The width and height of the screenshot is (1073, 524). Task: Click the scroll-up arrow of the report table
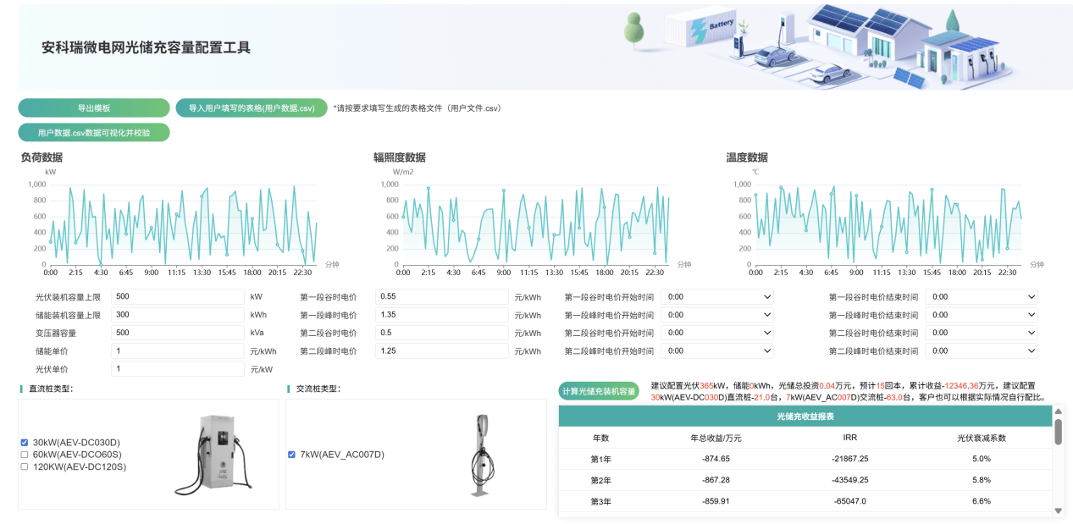pyautogui.click(x=1058, y=411)
